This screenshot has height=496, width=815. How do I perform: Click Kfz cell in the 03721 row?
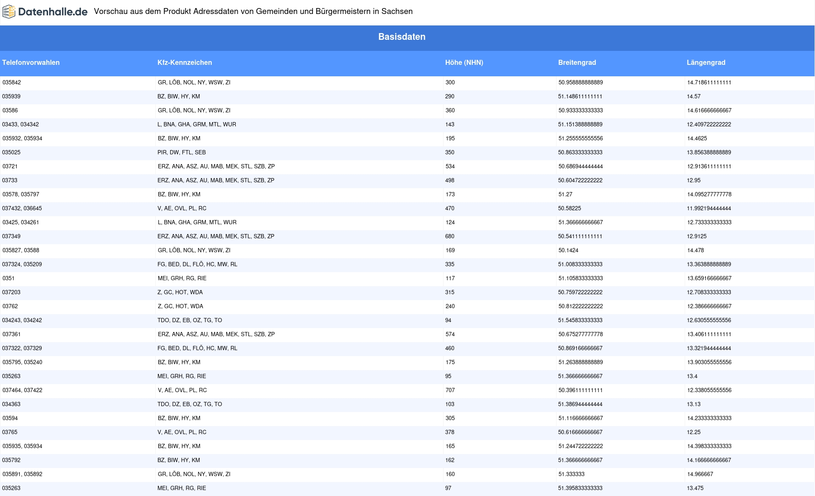216,167
